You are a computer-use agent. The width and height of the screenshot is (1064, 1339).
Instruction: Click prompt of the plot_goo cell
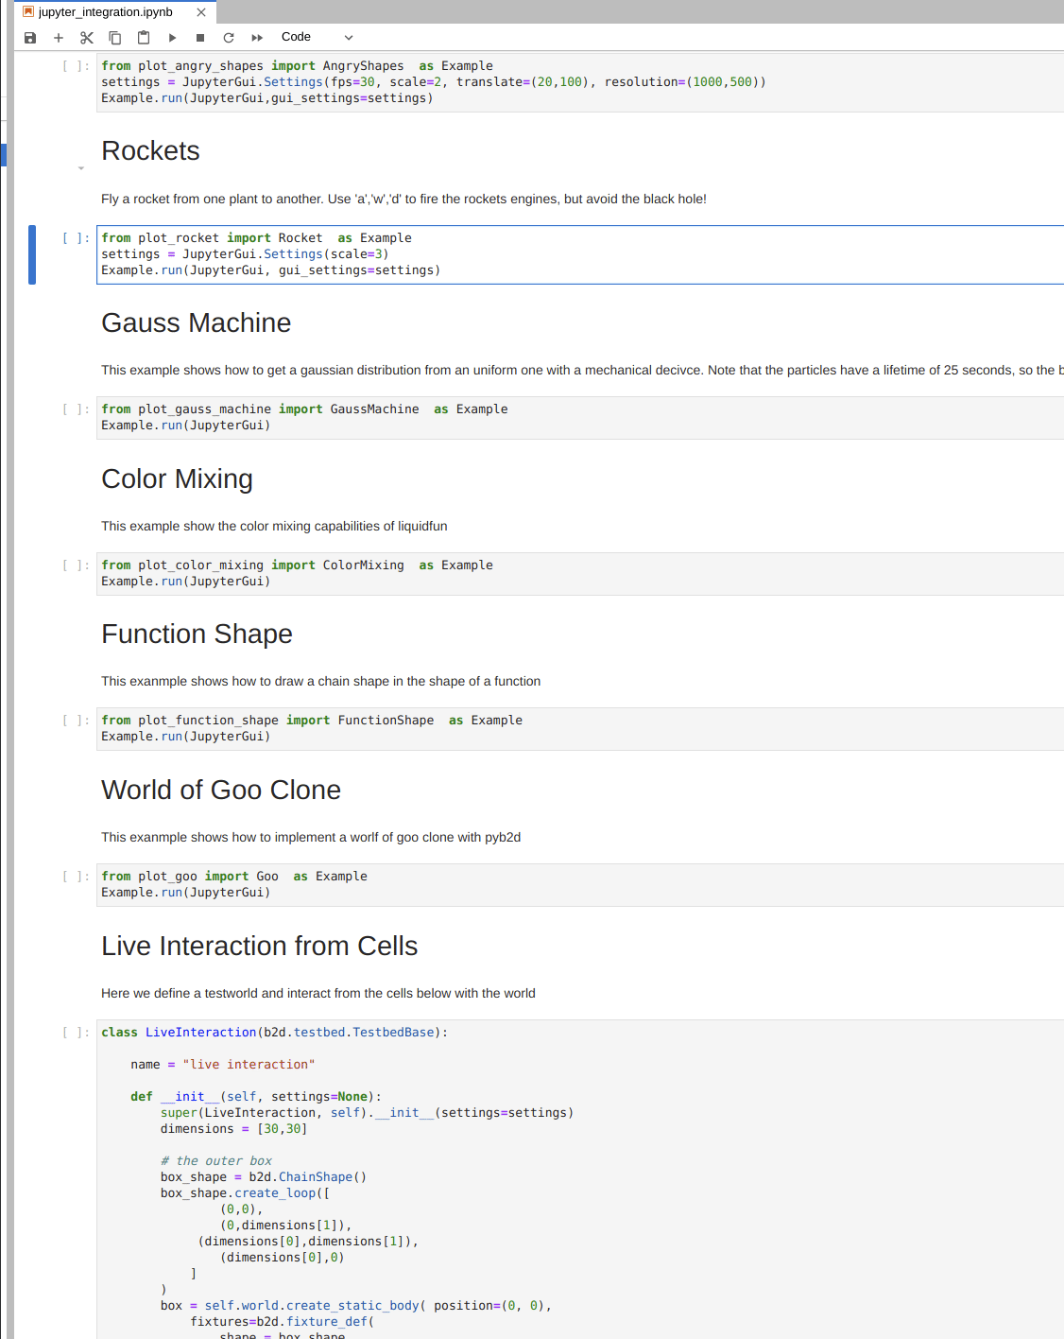click(77, 877)
